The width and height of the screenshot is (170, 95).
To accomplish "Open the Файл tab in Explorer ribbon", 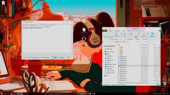I will [x=105, y=31].
